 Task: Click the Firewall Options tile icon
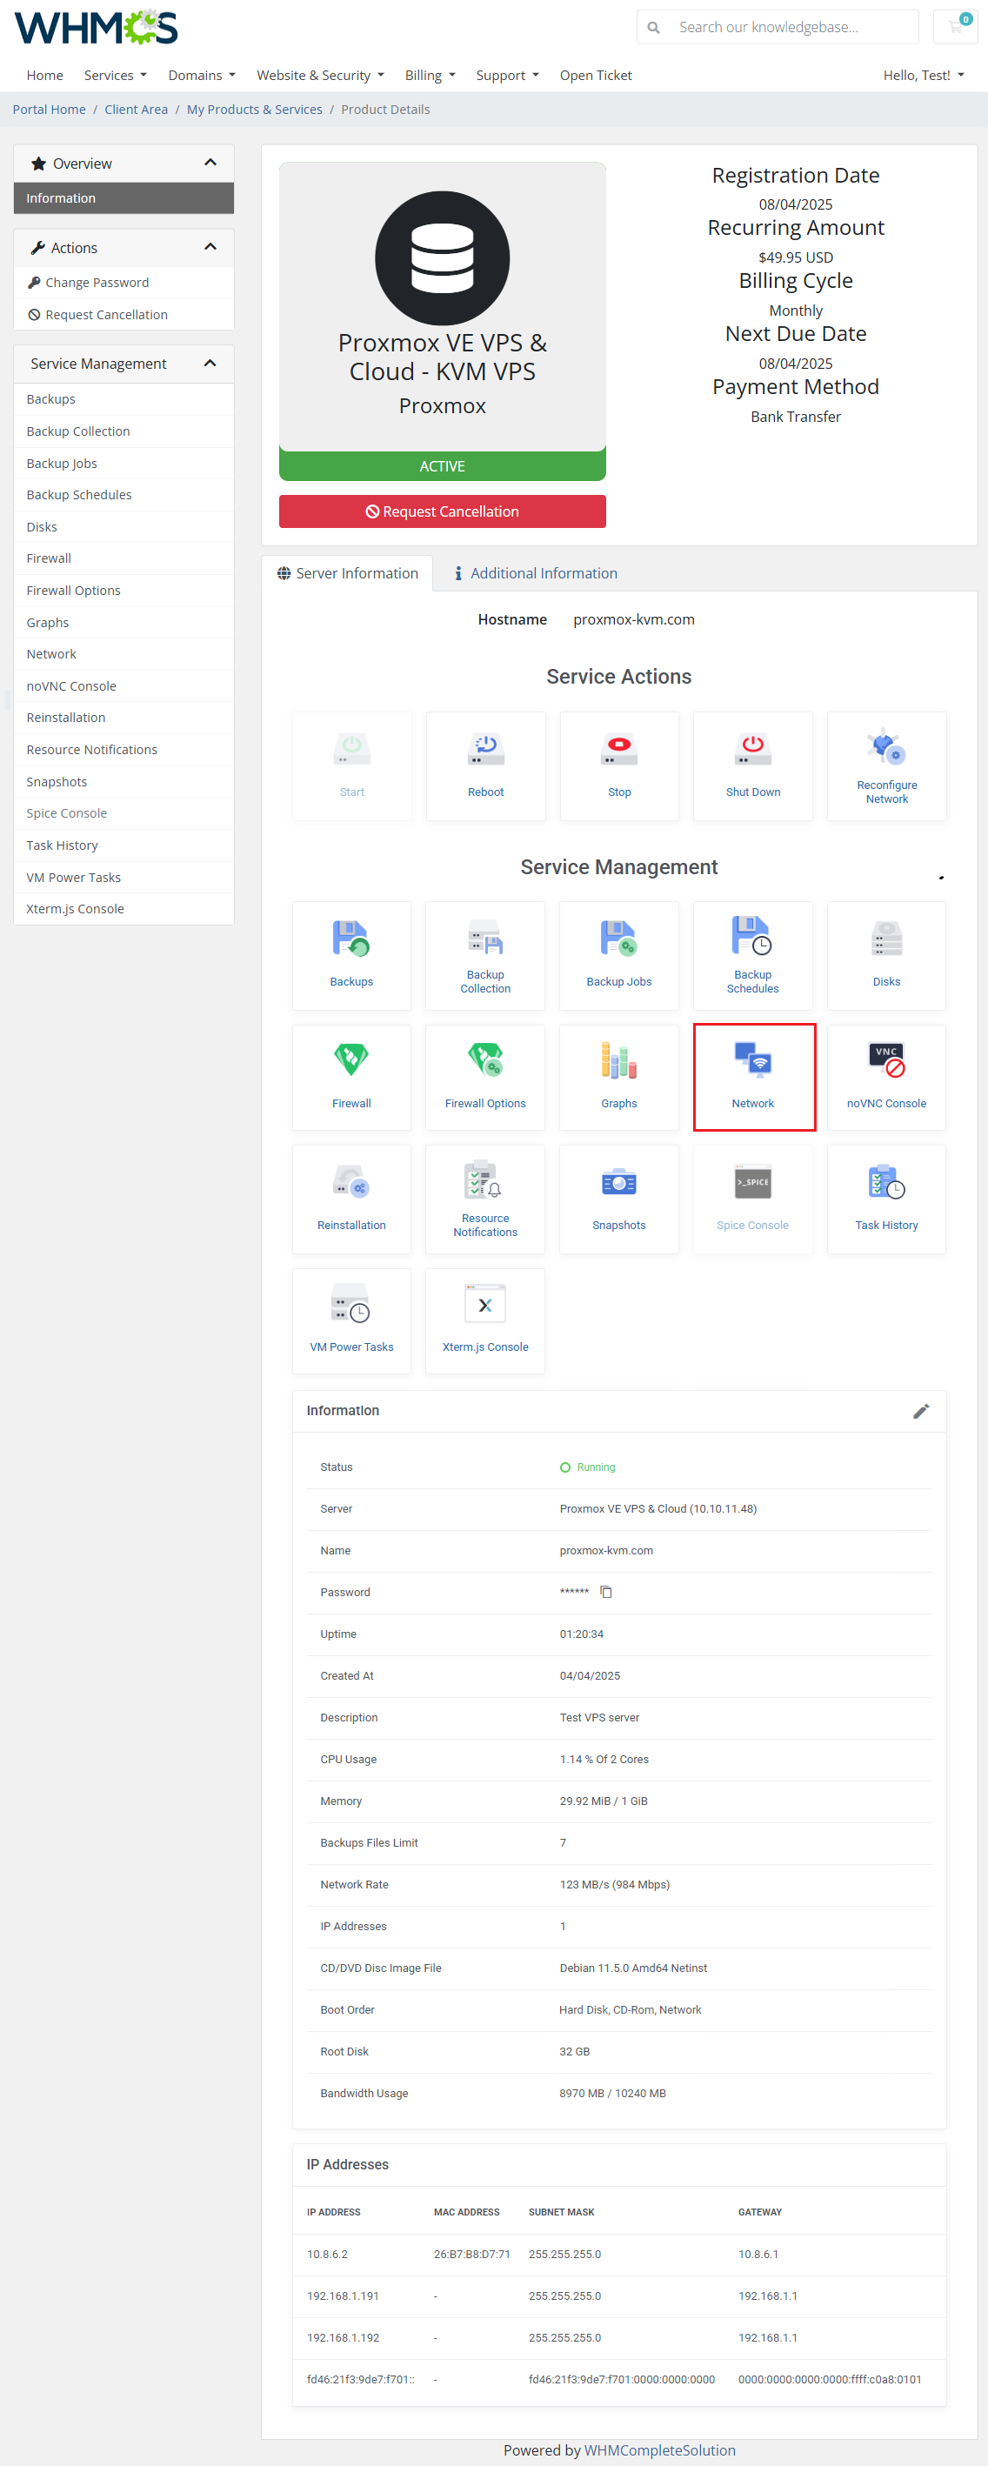[x=485, y=1062]
